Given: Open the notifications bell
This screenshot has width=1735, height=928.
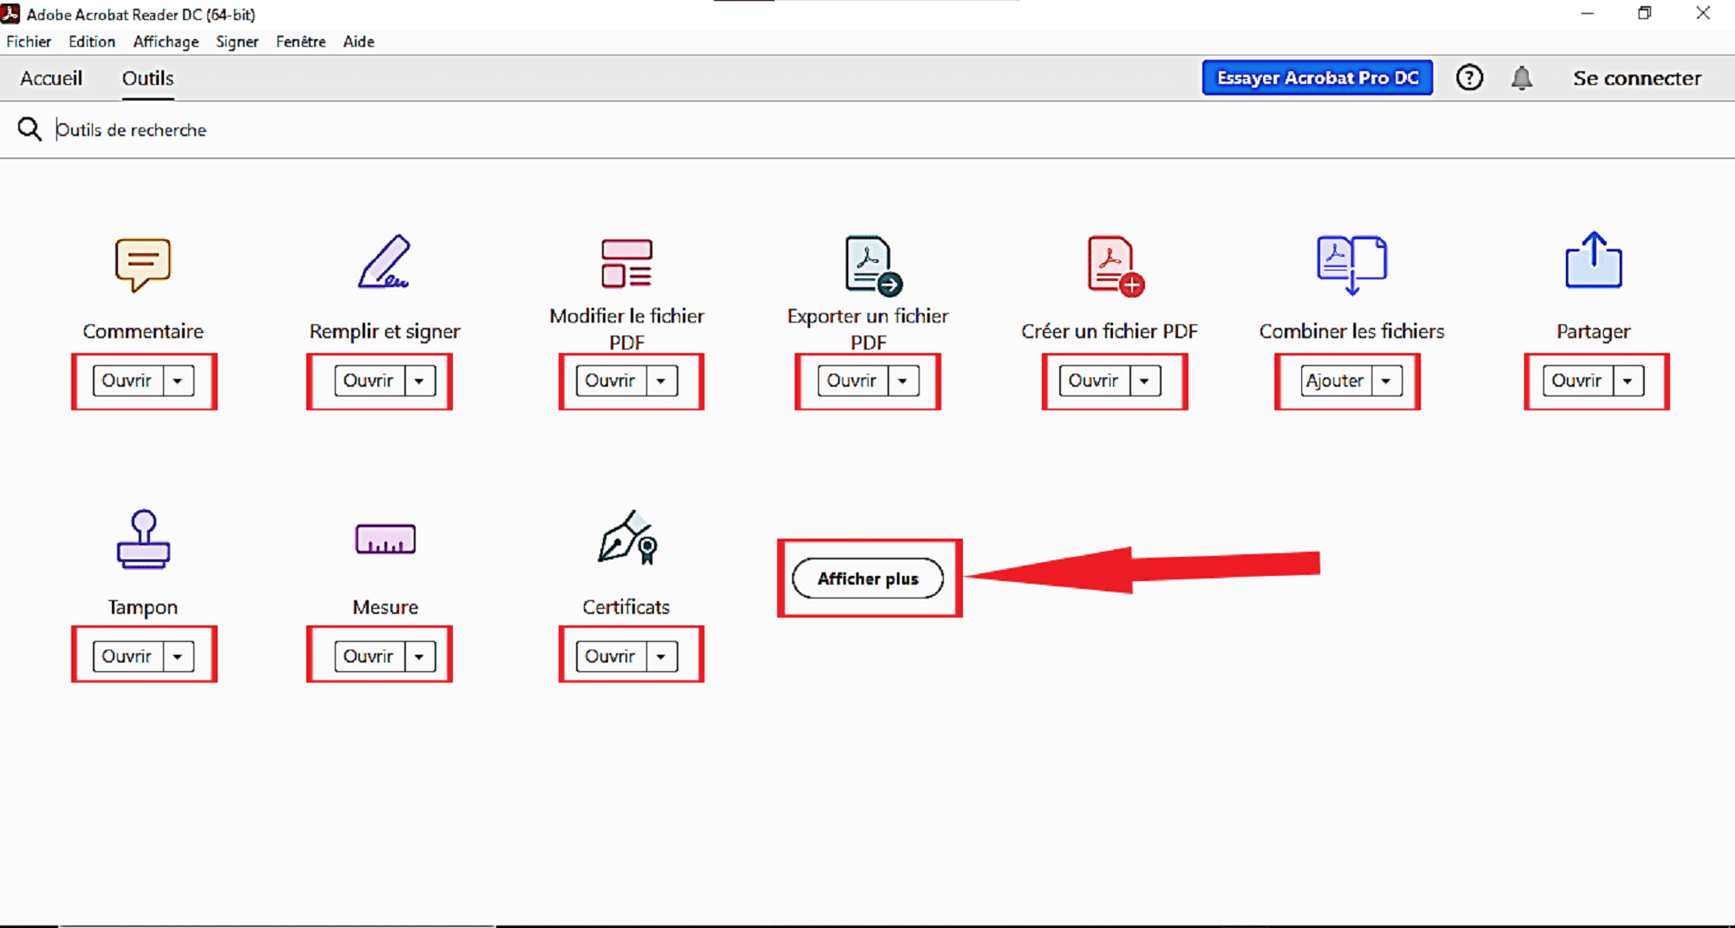Looking at the screenshot, I should [x=1522, y=78].
